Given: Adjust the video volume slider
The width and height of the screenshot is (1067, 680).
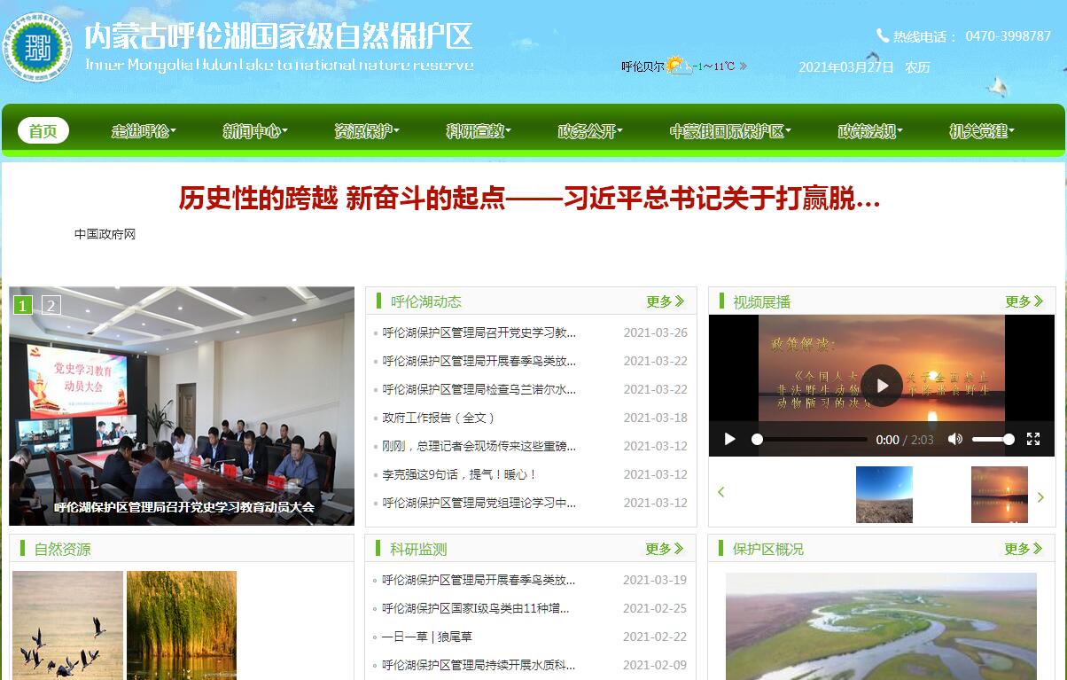Looking at the screenshot, I should [x=993, y=439].
